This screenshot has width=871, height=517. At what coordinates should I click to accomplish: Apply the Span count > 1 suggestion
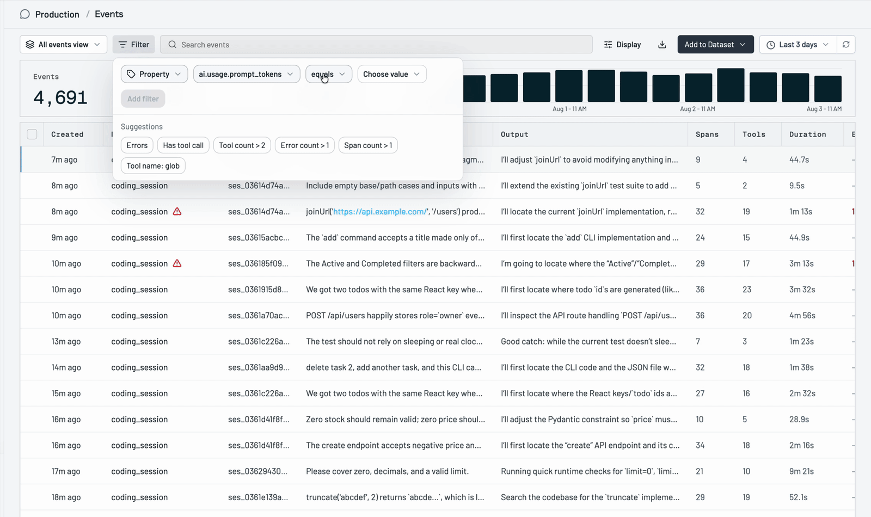(x=368, y=145)
